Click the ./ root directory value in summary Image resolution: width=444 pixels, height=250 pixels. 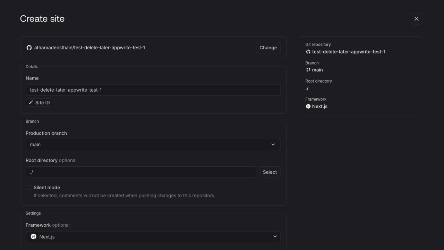click(x=307, y=88)
